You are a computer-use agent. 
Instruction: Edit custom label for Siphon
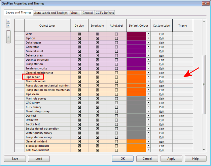(x=162, y=38)
